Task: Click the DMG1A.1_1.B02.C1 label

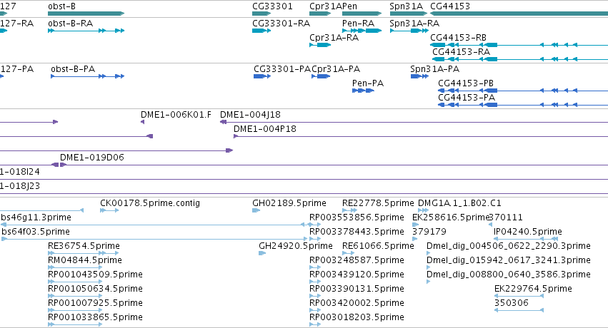Action: (459, 203)
